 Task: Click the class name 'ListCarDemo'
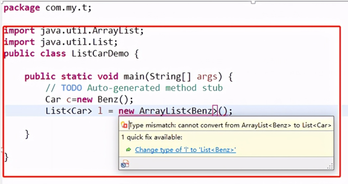point(100,53)
